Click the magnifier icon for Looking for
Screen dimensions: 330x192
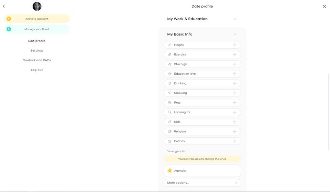tap(170, 112)
